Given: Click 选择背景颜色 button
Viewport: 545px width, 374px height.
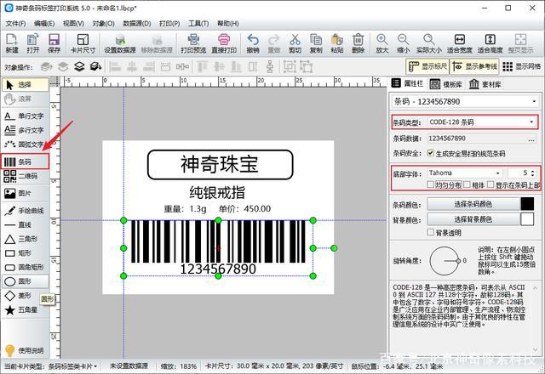Looking at the screenshot, I should [x=473, y=219].
